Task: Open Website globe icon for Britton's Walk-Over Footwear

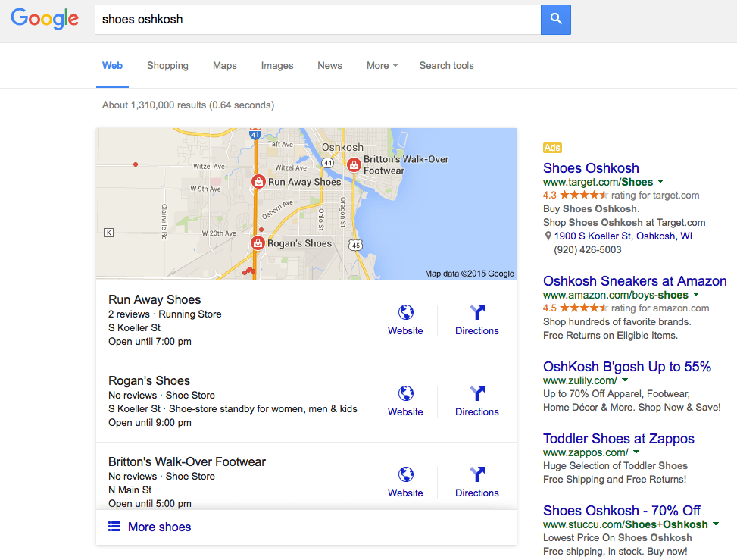Action: coord(406,474)
